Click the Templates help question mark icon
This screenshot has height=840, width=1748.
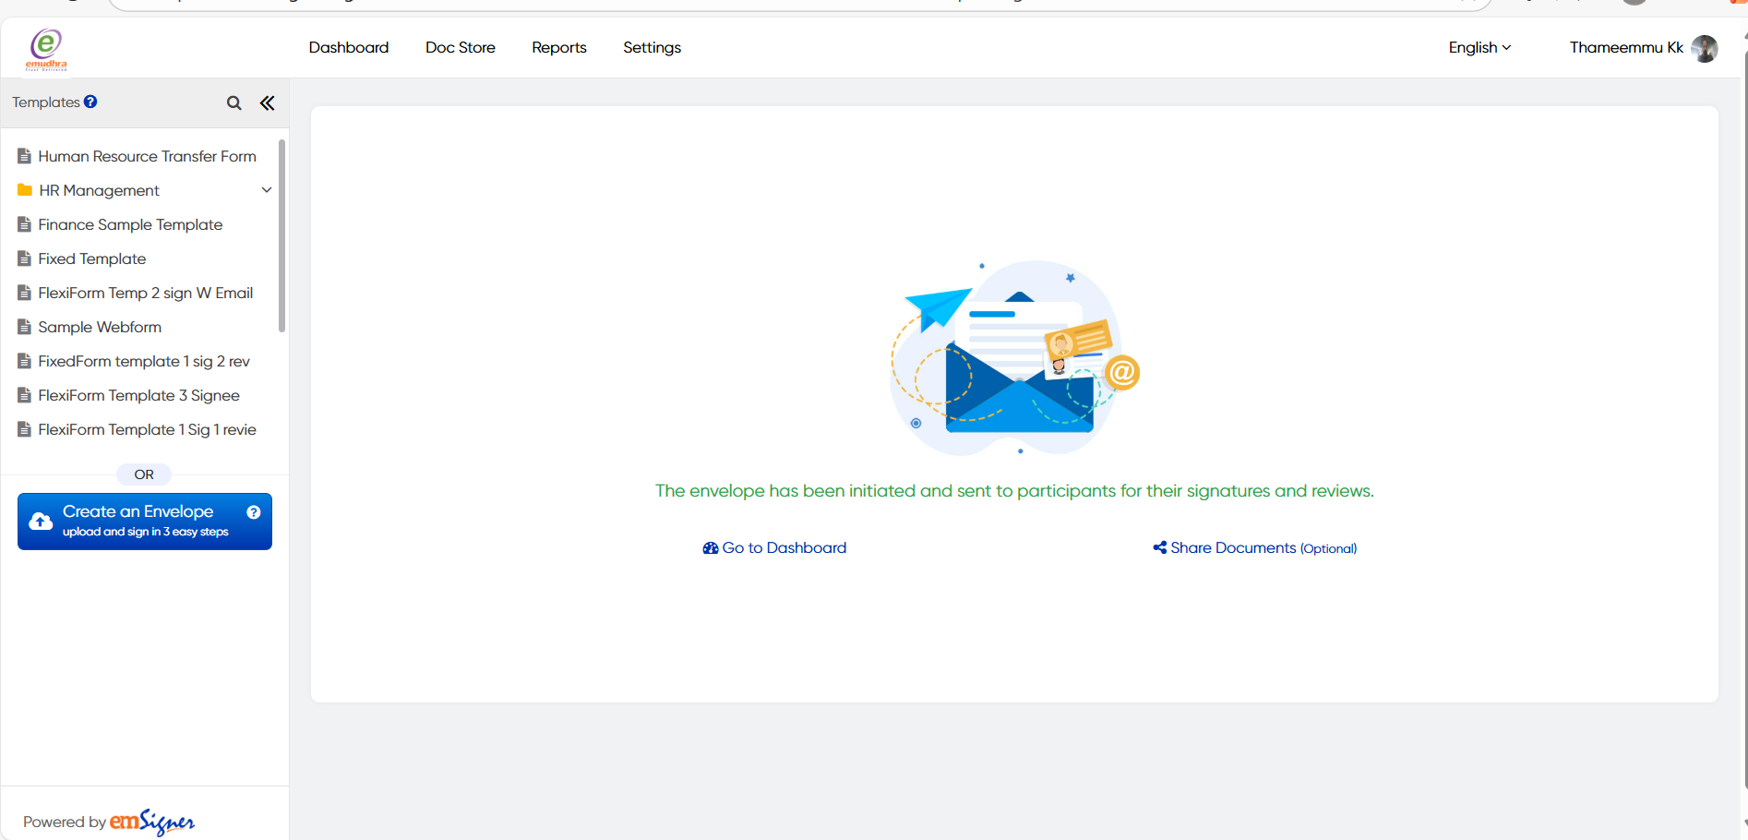coord(90,102)
